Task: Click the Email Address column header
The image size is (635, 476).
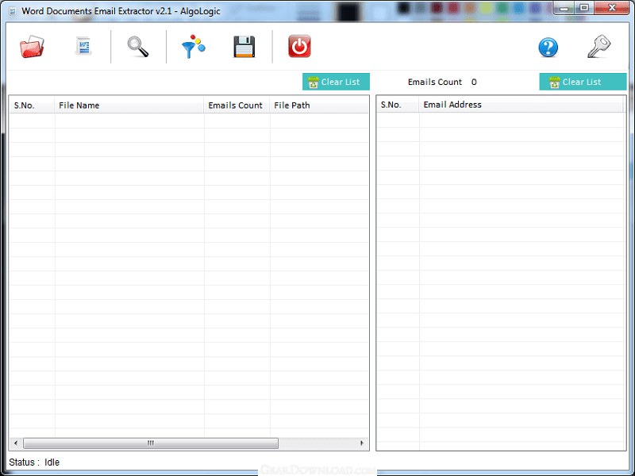Action: pos(521,105)
